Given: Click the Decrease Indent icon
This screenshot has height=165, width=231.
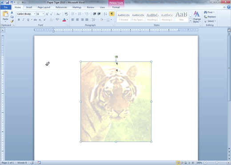Looking at the screenshot, I should click(95, 14).
